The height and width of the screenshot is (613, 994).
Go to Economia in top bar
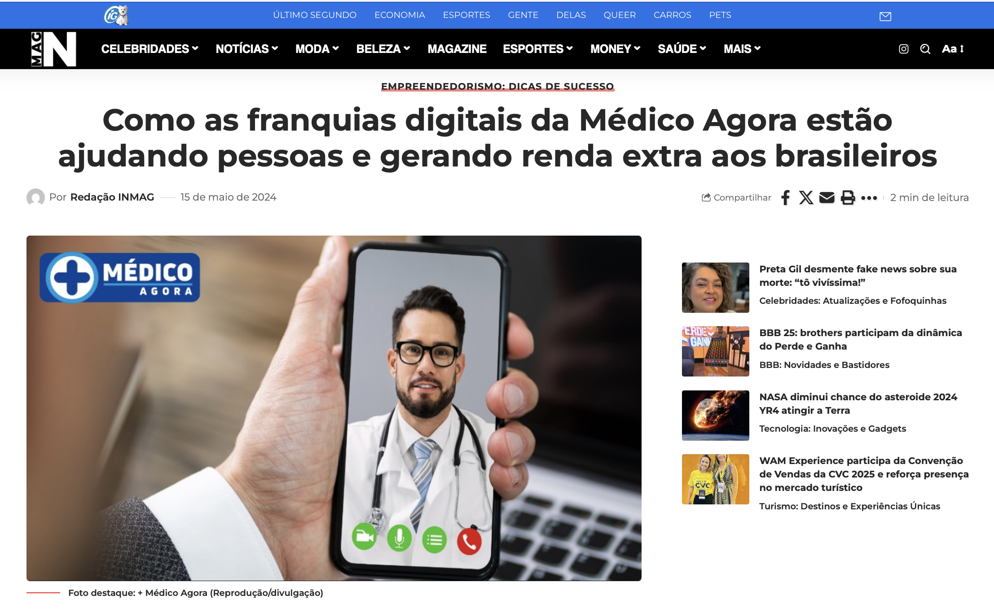pyautogui.click(x=400, y=15)
